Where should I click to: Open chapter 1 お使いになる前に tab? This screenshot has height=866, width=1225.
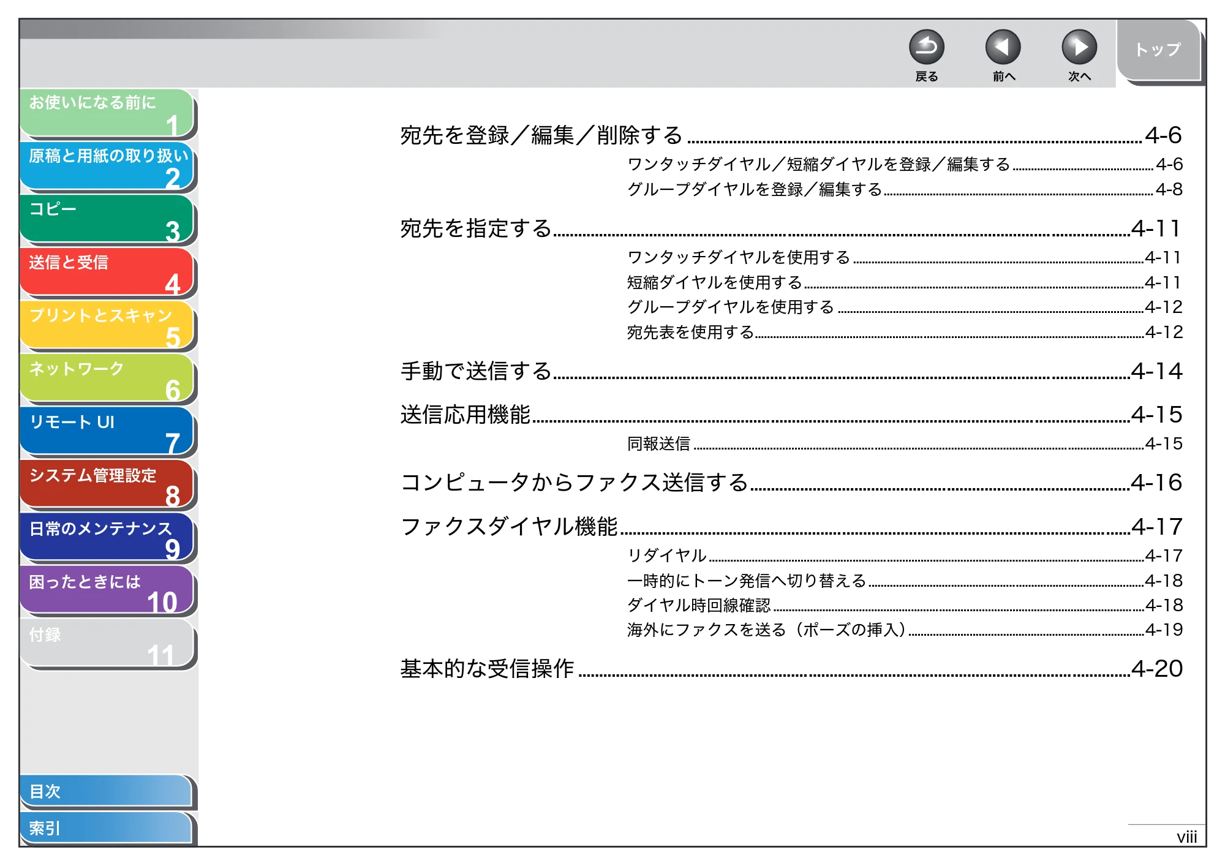107,113
